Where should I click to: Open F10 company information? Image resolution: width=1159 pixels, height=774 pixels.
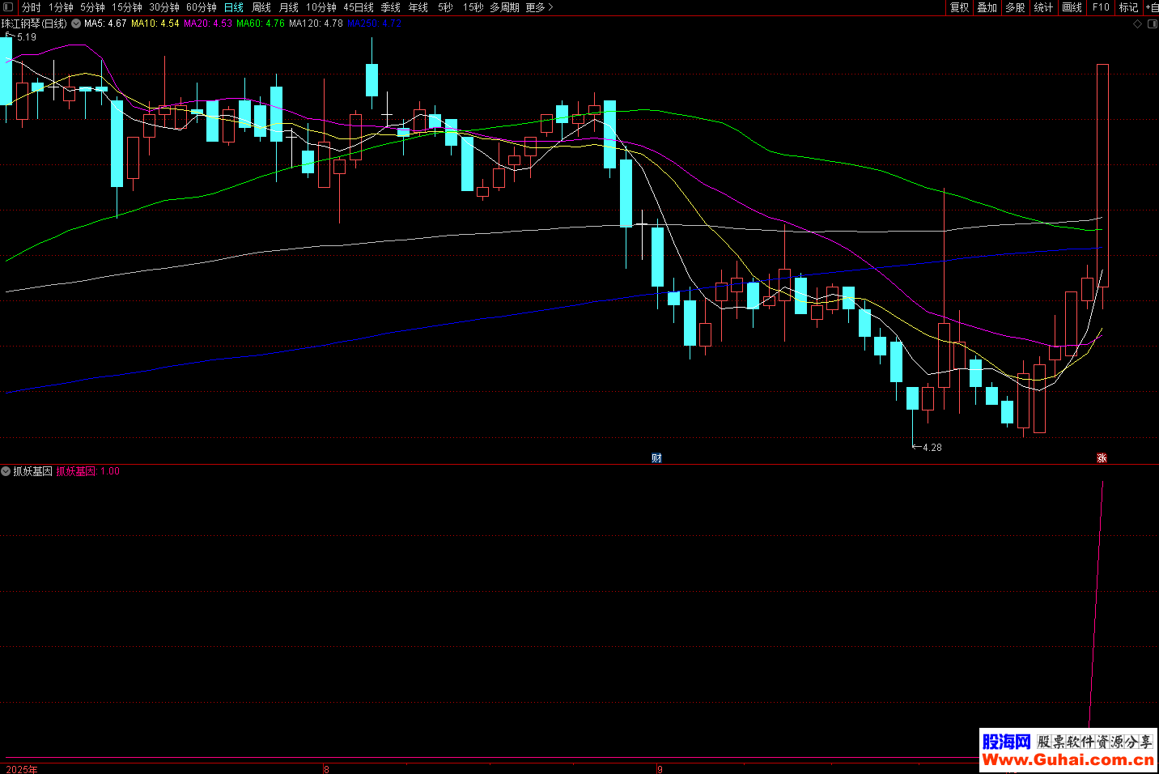tap(1101, 7)
